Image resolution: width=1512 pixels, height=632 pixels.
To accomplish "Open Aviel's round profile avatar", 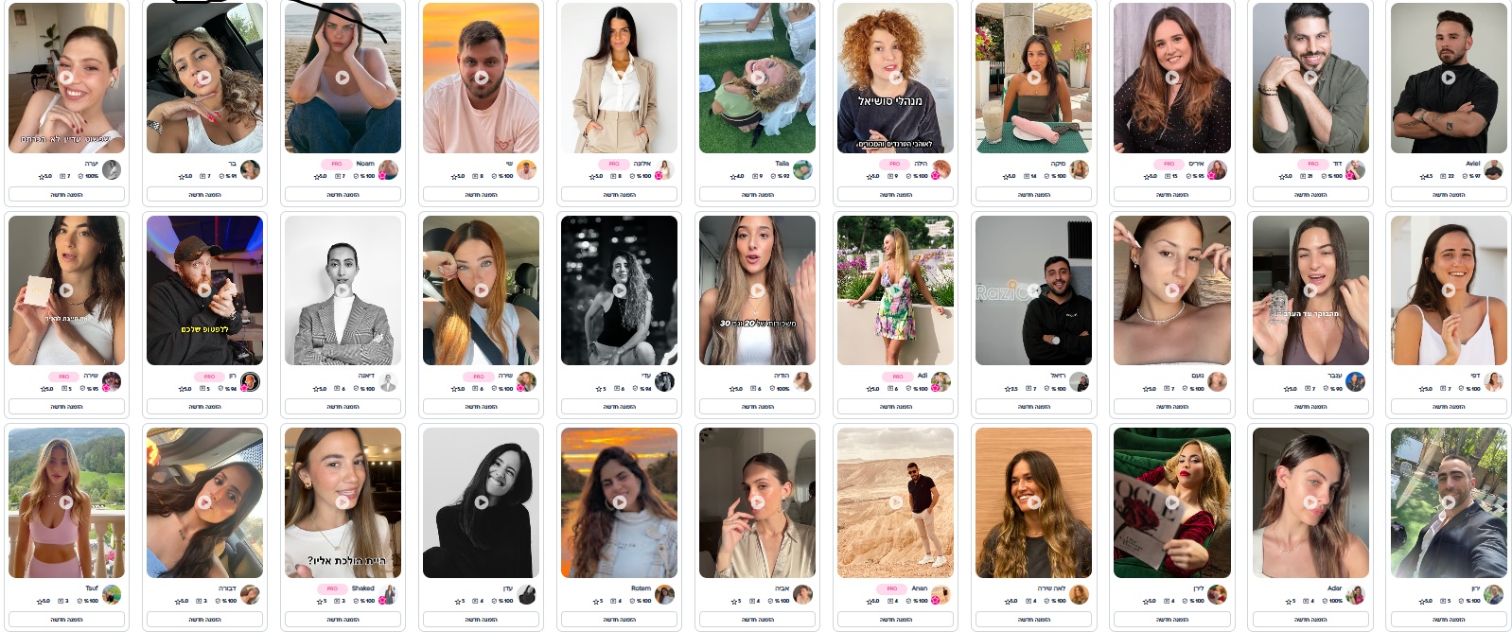I will (1493, 169).
